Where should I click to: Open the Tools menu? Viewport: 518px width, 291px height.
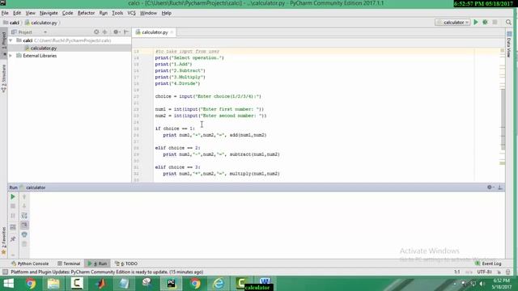(117, 13)
